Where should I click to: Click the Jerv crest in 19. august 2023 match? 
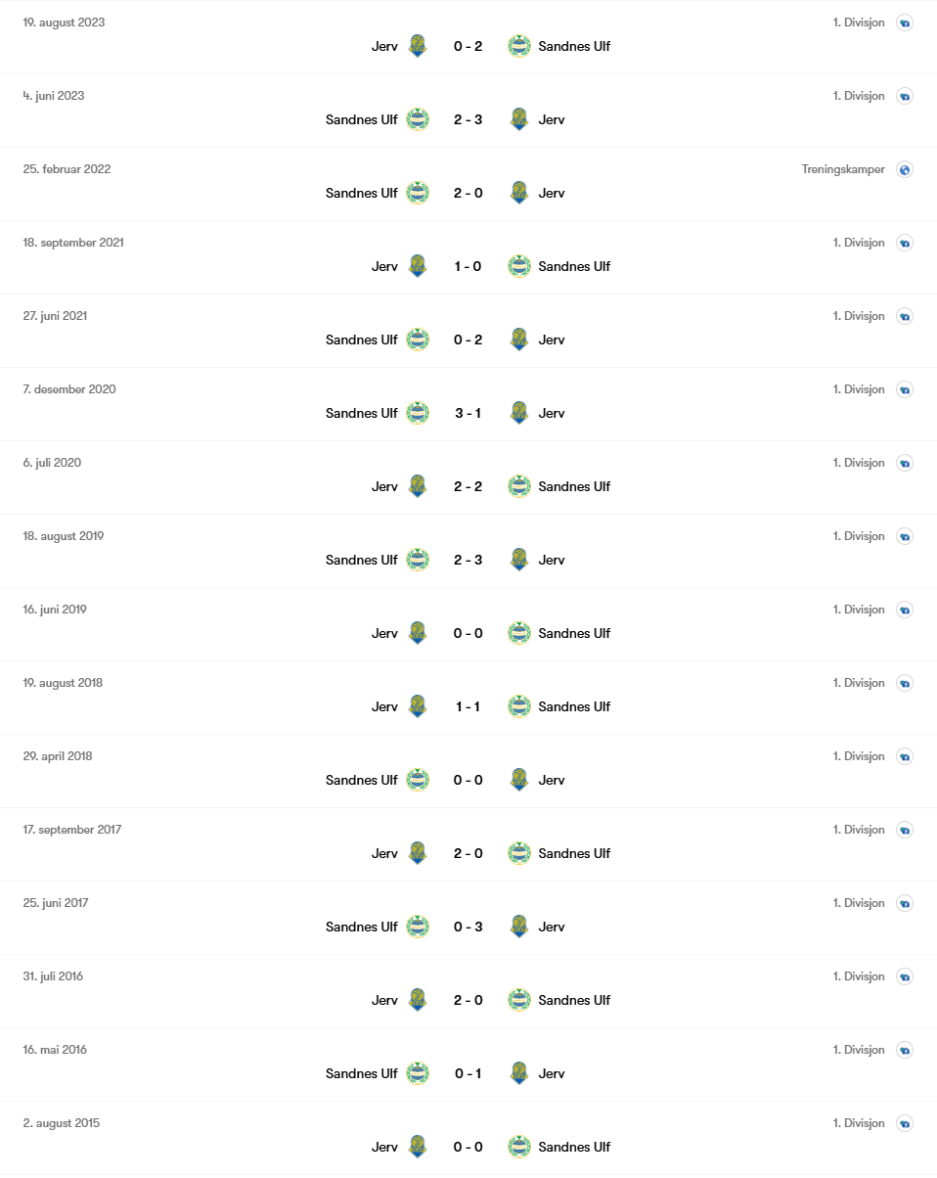pyautogui.click(x=418, y=46)
